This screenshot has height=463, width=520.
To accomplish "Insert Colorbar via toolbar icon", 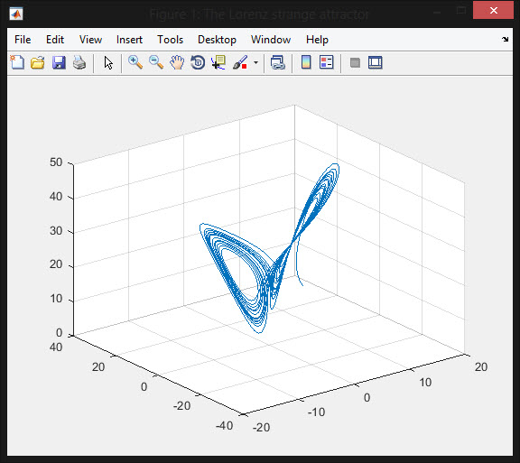I will coord(306,62).
